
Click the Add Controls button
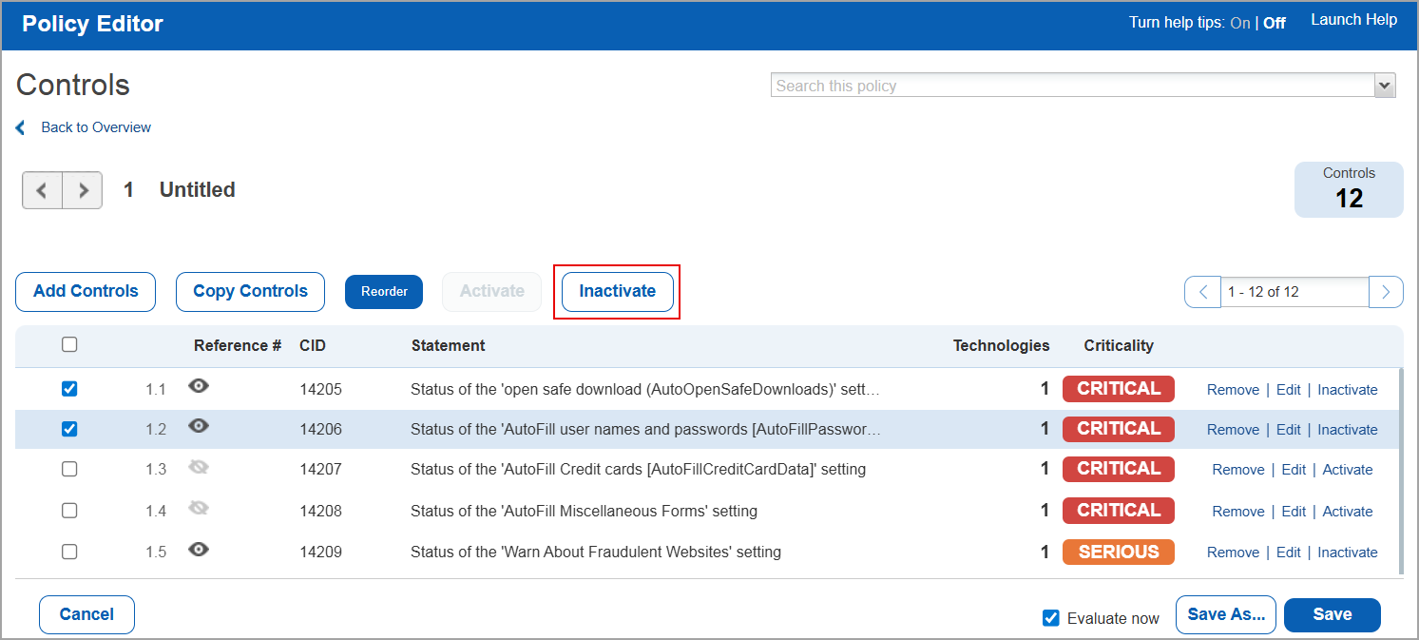85,291
